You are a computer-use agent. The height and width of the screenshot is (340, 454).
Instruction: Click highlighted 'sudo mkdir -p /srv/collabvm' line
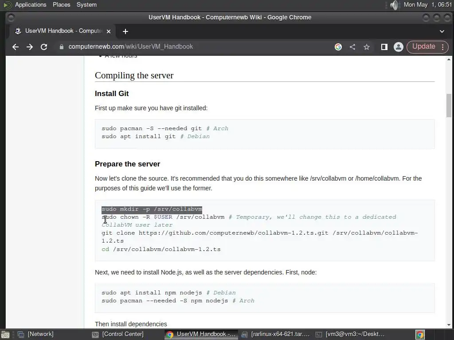tap(152, 209)
